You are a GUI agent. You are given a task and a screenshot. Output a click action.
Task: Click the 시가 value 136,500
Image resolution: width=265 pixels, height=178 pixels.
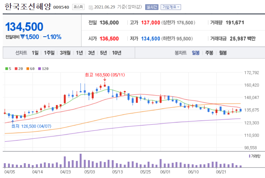point(109,39)
